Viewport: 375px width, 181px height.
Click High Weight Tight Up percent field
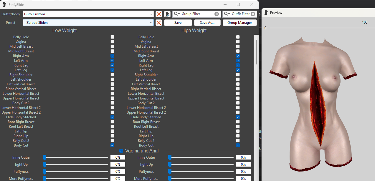(x=243, y=165)
